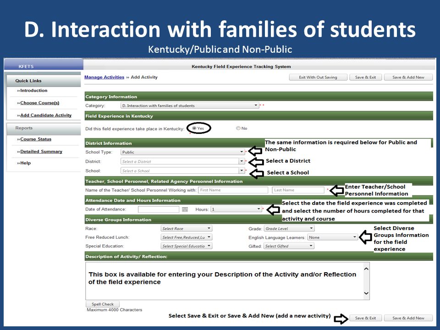
Task: Click the top Save & Exit button
Action: (365, 77)
